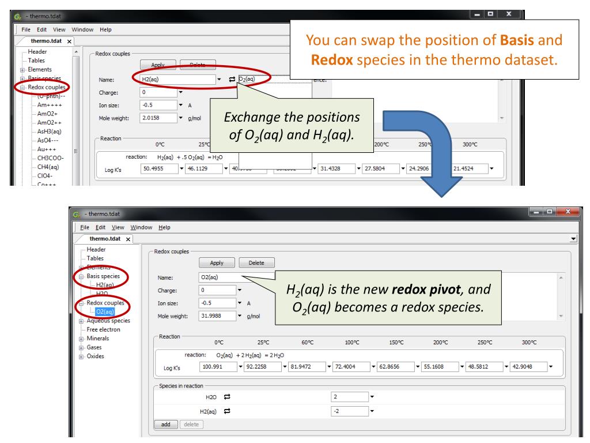Open File menu in bottom window
This screenshot has height=443, width=590.
tap(85, 227)
